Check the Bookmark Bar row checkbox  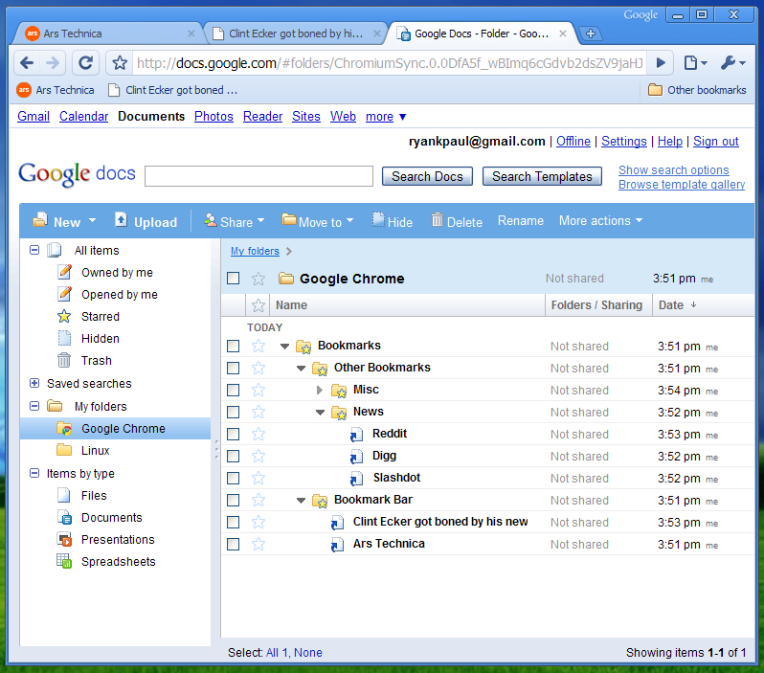pyautogui.click(x=234, y=500)
